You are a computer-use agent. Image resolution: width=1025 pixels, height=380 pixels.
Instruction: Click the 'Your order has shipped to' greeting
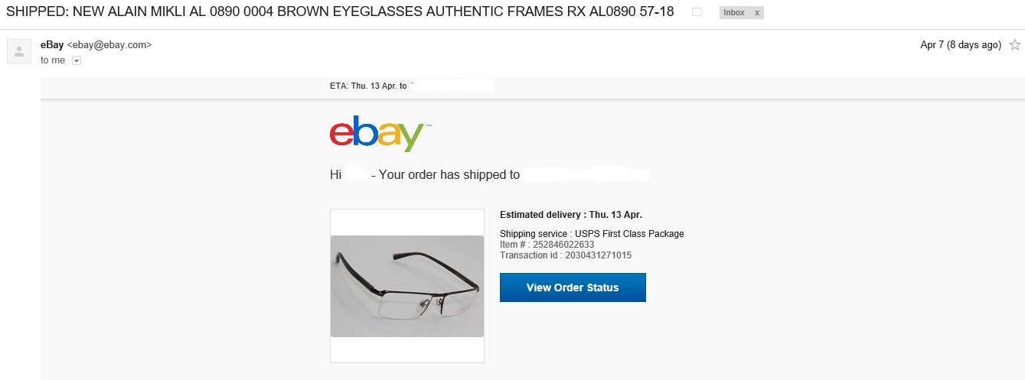tap(449, 175)
